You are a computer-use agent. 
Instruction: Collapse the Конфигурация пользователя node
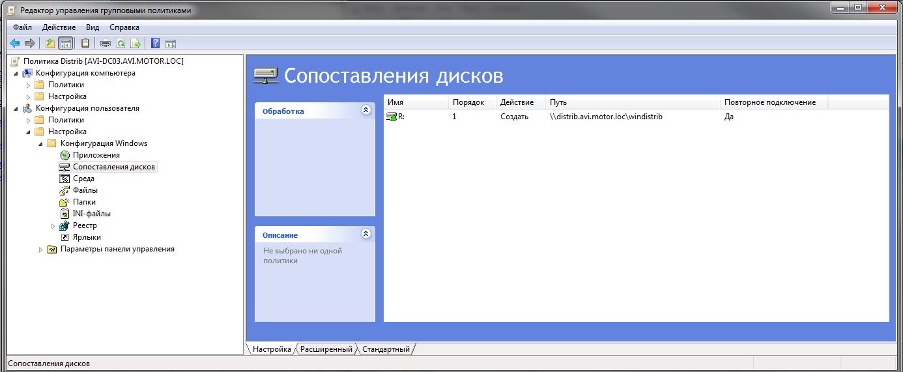(x=16, y=109)
